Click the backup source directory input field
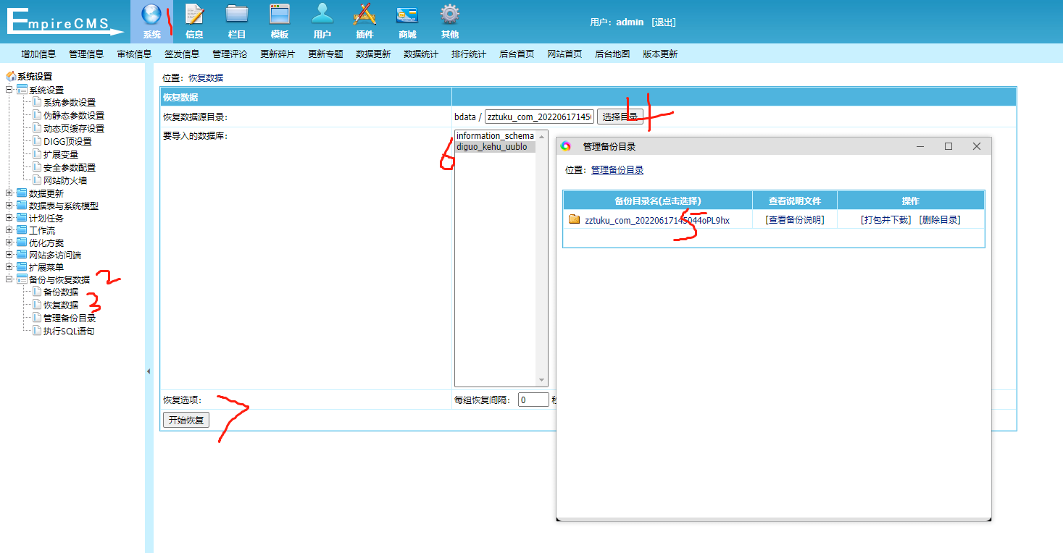Viewport: 1063px width, 553px height. click(539, 117)
